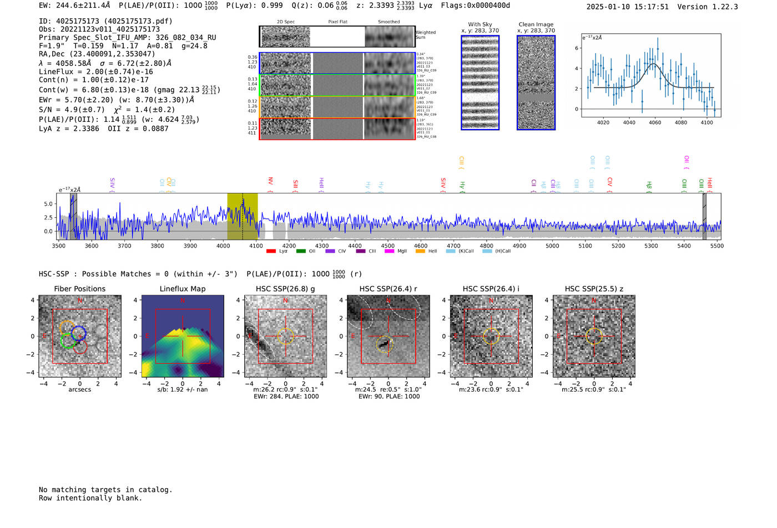Click the blue fiber circle in Fiber Positions
The image size is (777, 528).
pyautogui.click(x=78, y=334)
